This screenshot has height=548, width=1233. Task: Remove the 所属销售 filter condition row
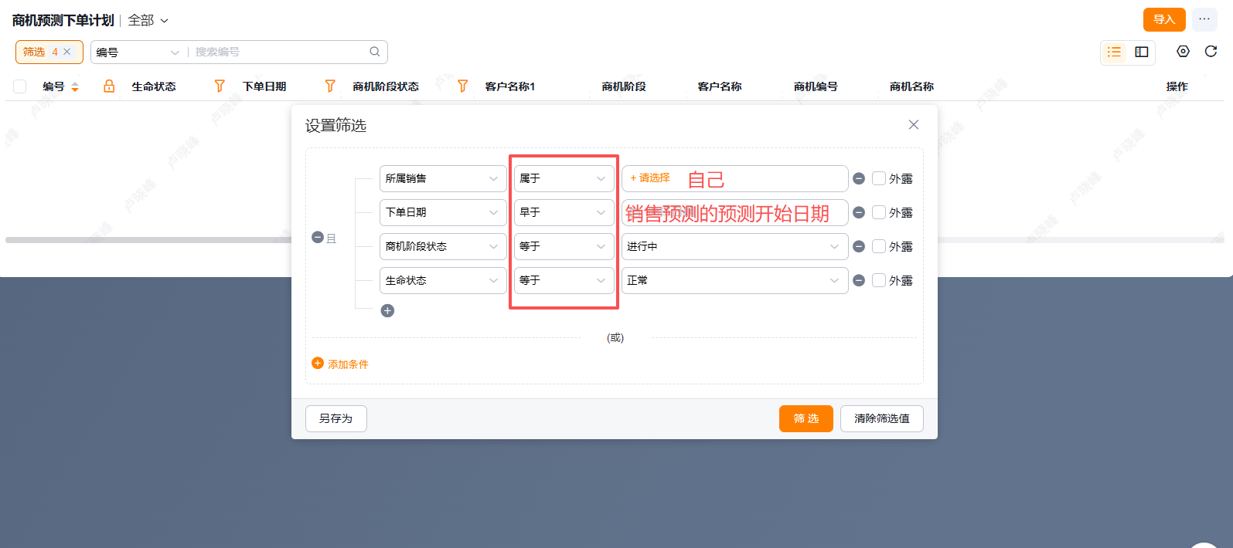[859, 178]
